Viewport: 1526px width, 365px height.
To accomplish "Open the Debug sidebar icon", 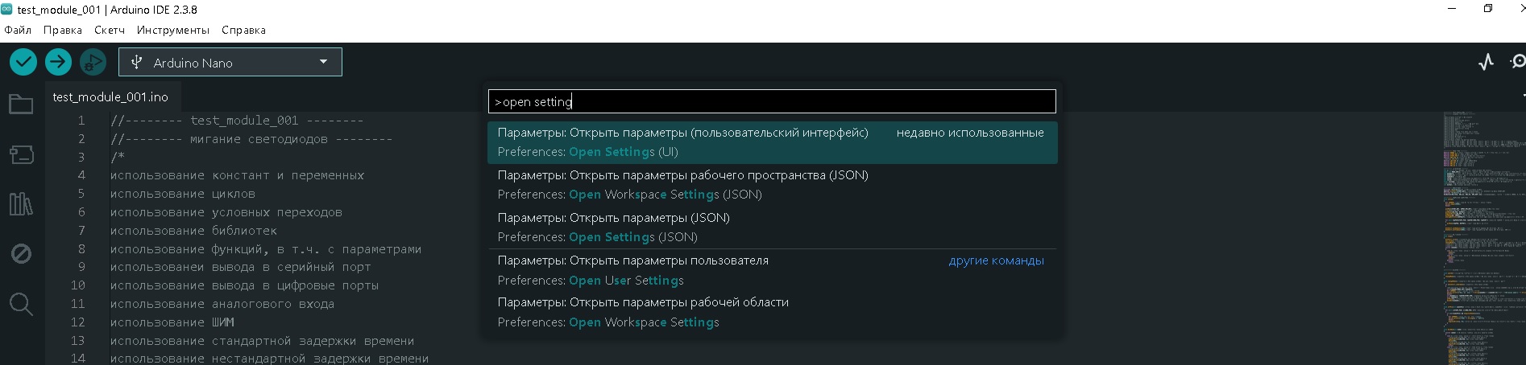I will pyautogui.click(x=21, y=254).
